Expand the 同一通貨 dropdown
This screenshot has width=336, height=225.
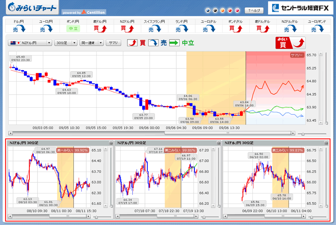coord(92,43)
